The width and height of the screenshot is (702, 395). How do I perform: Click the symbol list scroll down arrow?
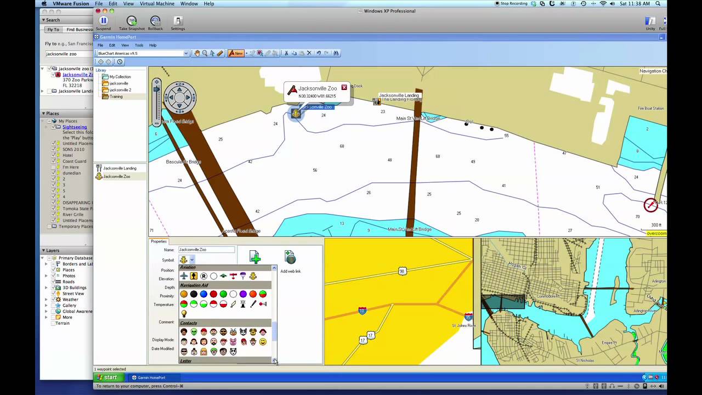(x=274, y=360)
